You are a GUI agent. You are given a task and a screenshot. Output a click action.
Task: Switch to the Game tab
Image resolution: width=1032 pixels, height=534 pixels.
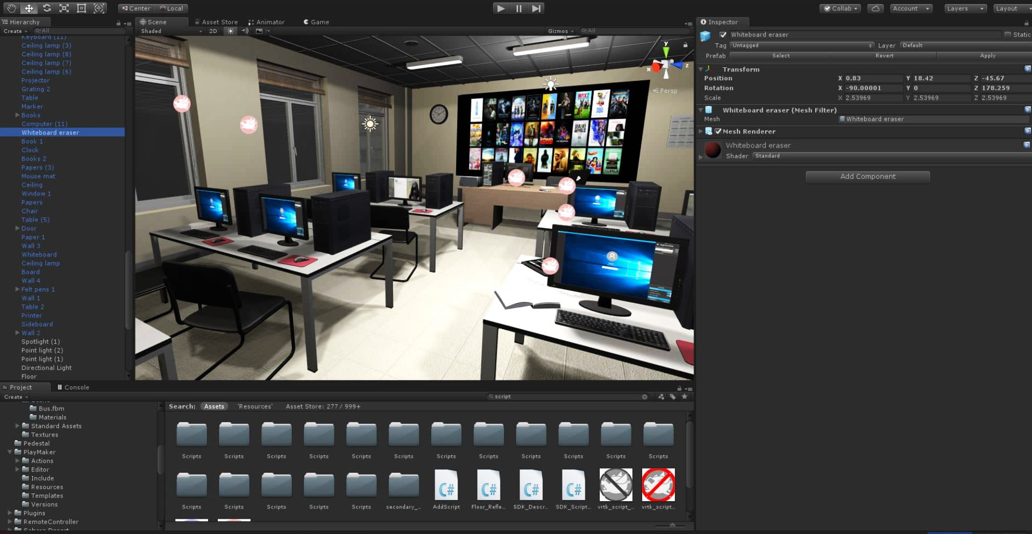[x=316, y=22]
